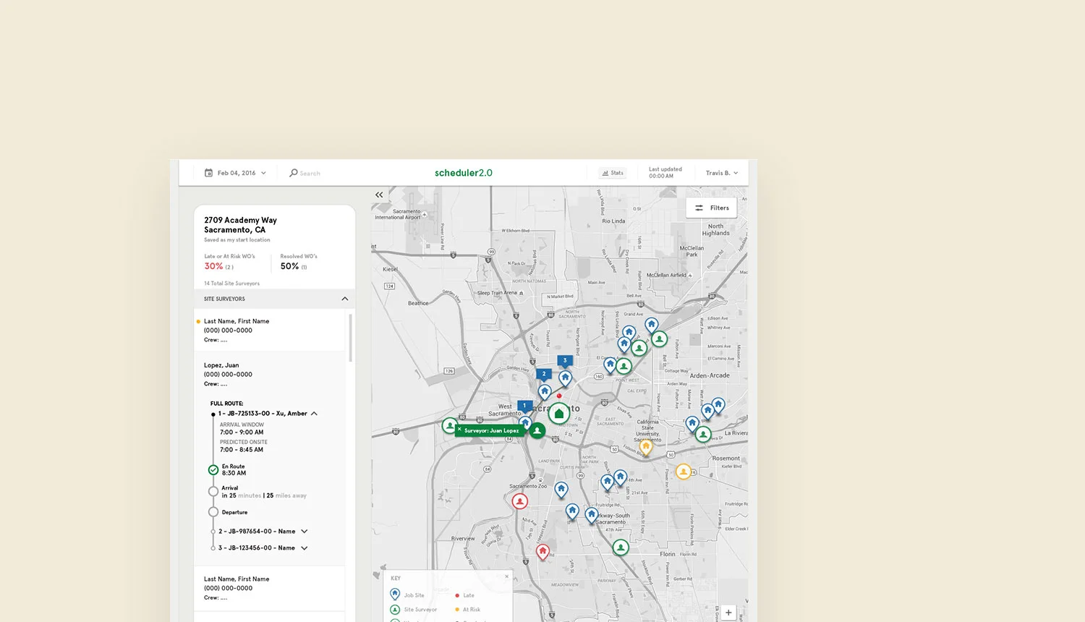Expand route 3 JB-123456-00
Viewport: 1085px width, 622px height.
(x=305, y=548)
